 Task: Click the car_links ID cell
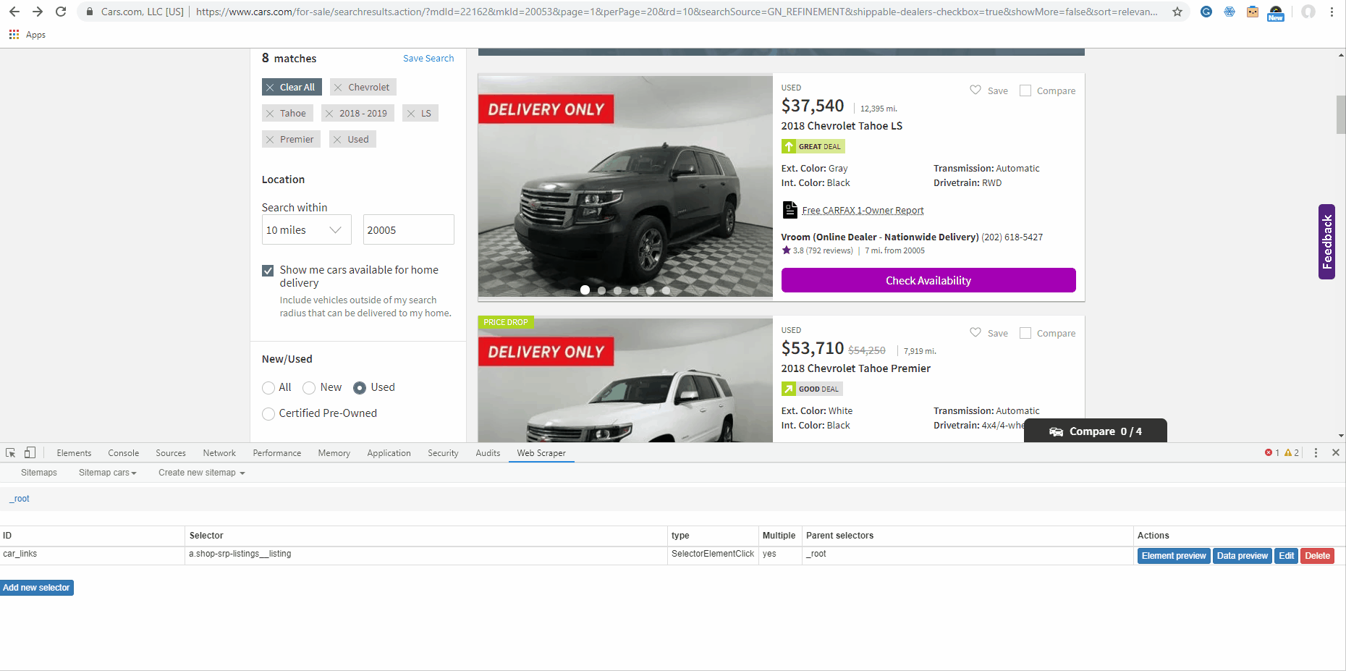tap(92, 554)
